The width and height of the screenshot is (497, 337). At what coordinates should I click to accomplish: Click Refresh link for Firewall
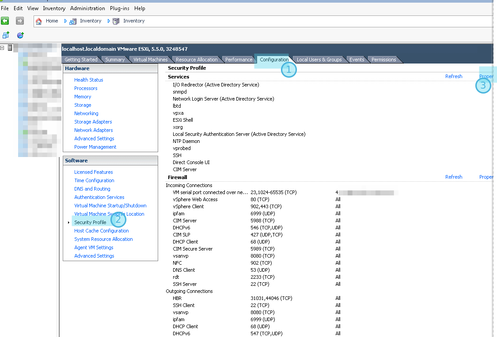[x=454, y=177]
